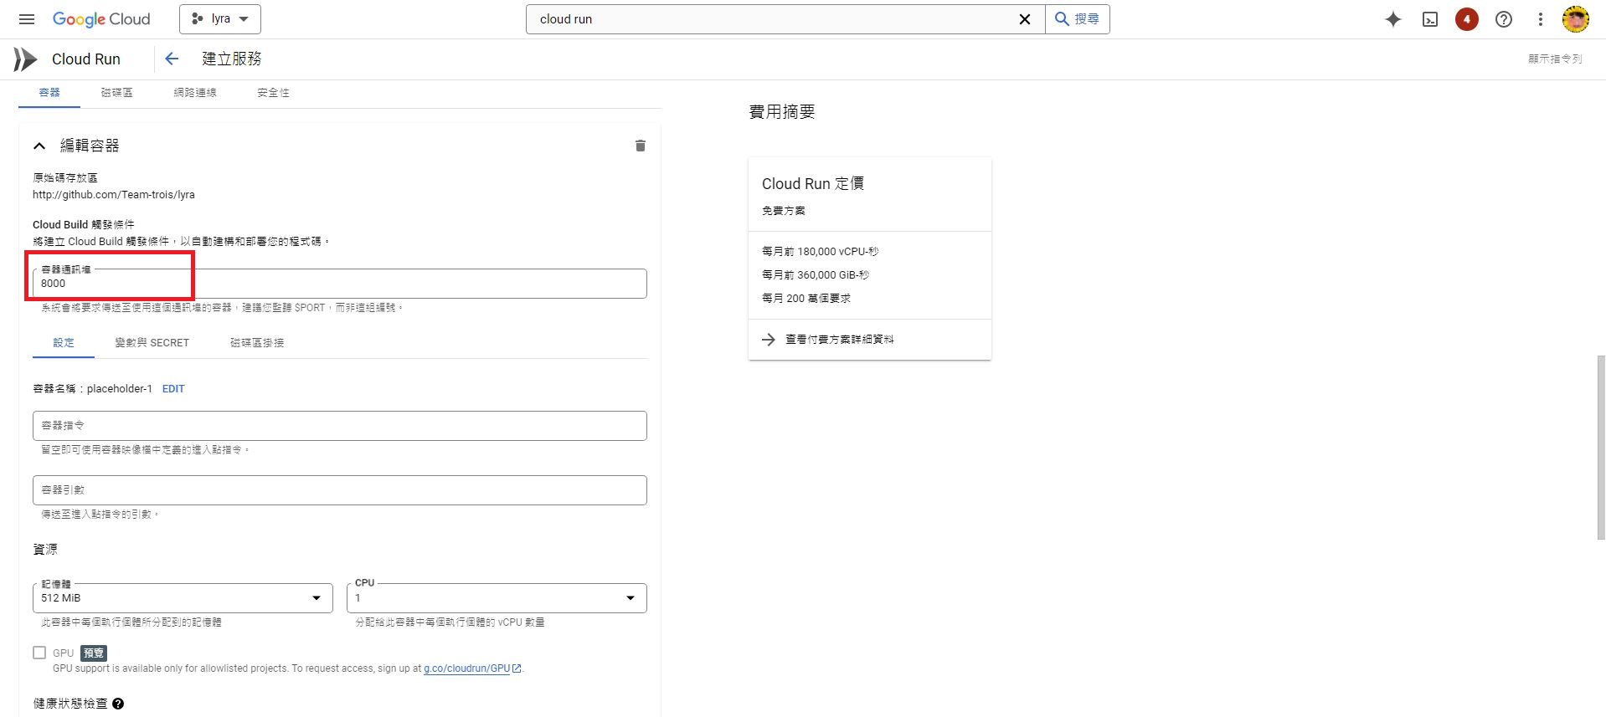Viewport: 1606px width, 717px height.
Task: Enable the GPU checkbox
Action: [39, 653]
